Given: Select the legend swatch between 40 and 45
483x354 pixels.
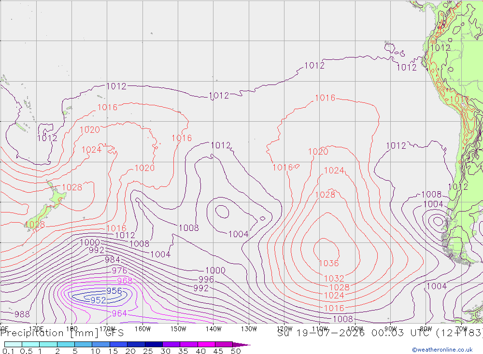Looking at the screenshot, I should click(x=206, y=344).
